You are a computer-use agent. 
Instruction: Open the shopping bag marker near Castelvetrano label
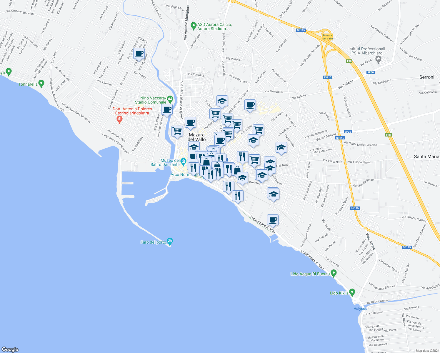tap(237, 170)
